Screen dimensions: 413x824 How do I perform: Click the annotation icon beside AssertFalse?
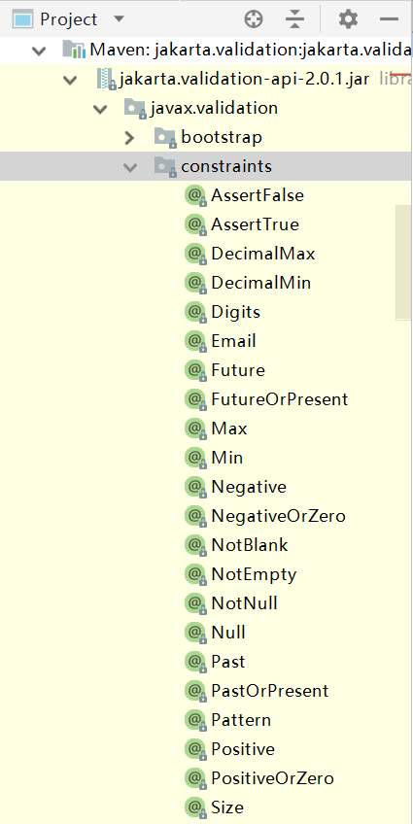[x=195, y=195]
